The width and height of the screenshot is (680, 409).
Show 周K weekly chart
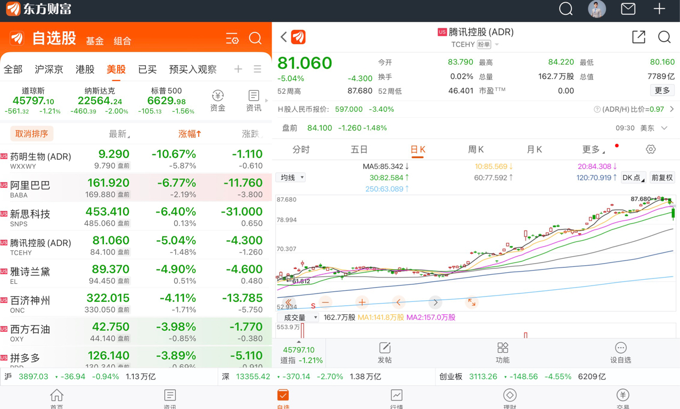pos(476,150)
